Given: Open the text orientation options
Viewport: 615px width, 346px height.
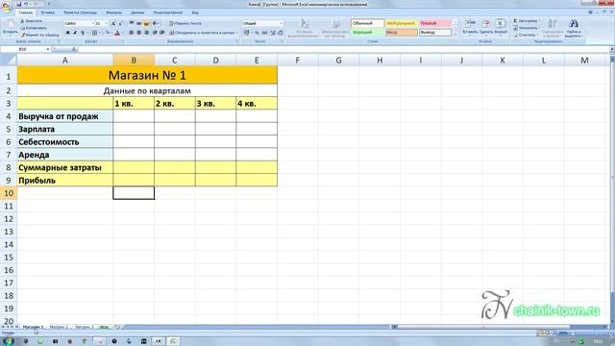Looking at the screenshot, I should tap(156, 23).
